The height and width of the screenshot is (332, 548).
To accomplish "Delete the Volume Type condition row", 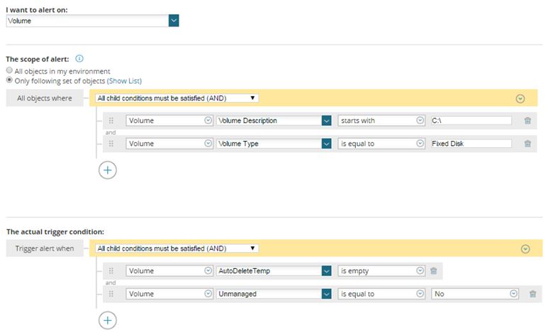I will (x=527, y=144).
